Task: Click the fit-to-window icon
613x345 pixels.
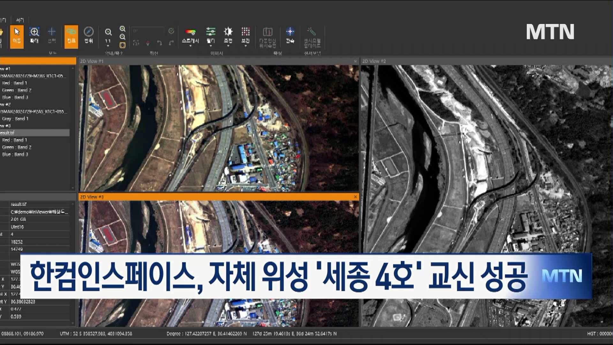Action: tap(123, 45)
